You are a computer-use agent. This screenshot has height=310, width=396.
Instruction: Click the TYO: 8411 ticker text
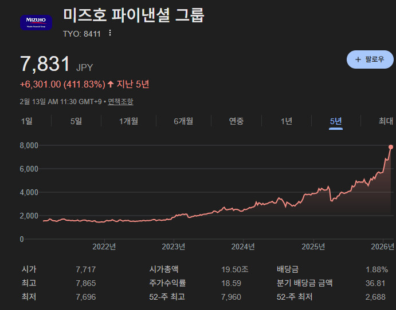tap(81, 34)
